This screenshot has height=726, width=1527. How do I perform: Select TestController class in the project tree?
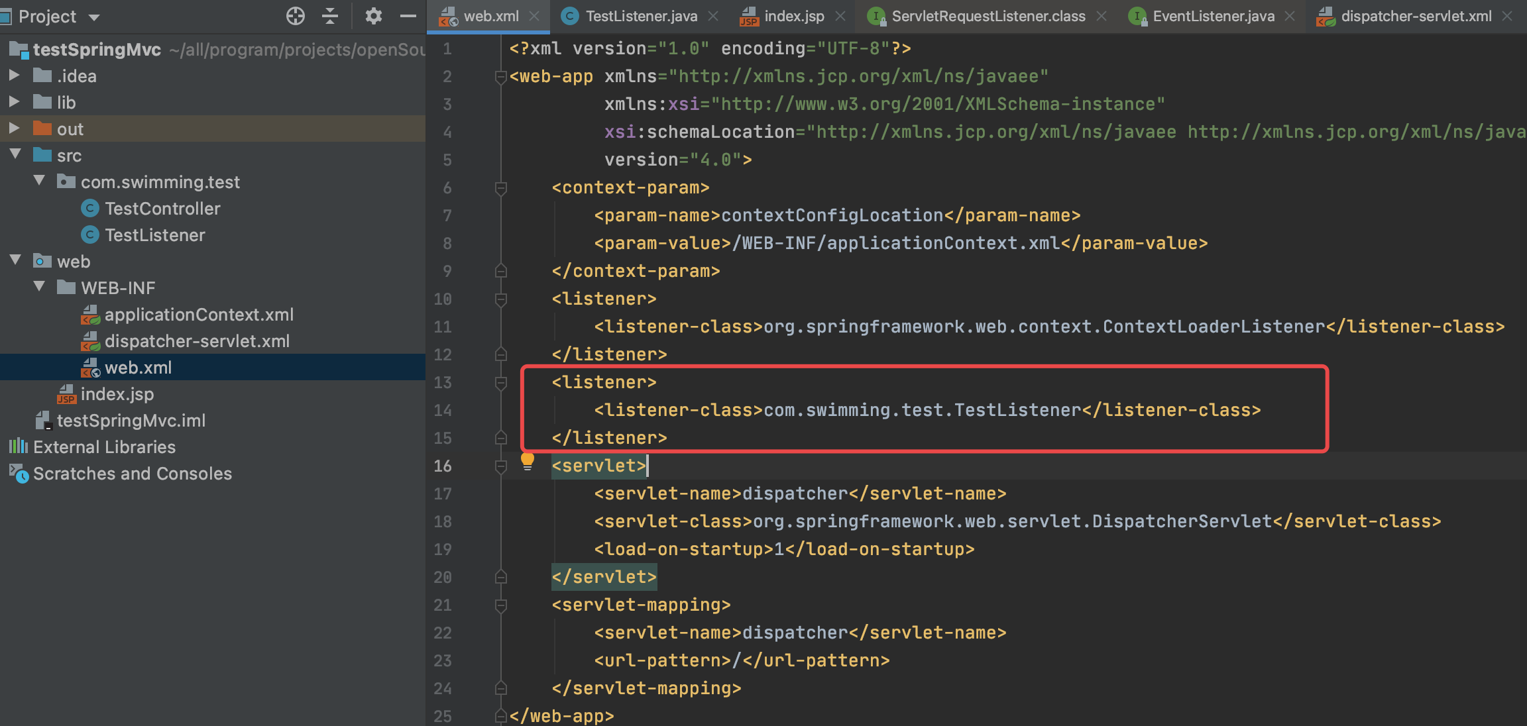(x=162, y=209)
